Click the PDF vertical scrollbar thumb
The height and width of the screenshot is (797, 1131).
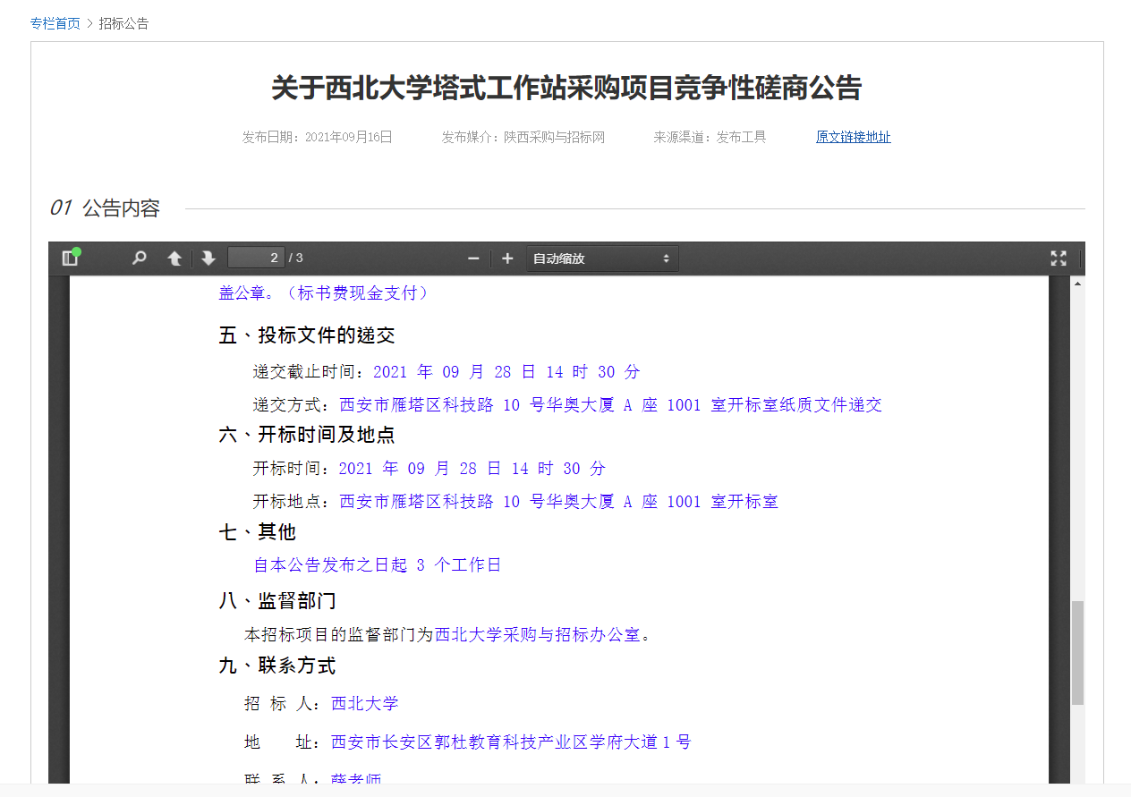click(1077, 653)
